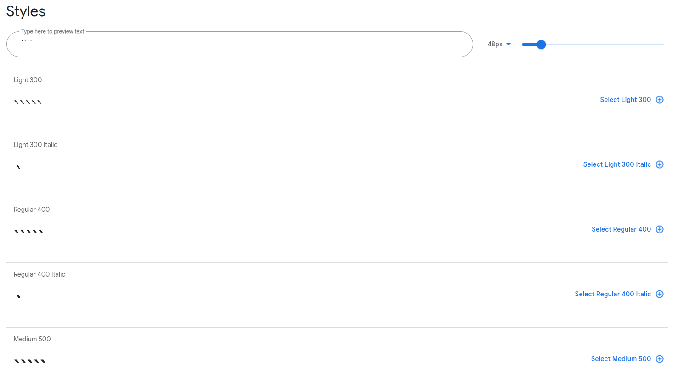The image size is (684, 380).
Task: Click the Select Light 300 Italic link
Action: pyautogui.click(x=617, y=164)
